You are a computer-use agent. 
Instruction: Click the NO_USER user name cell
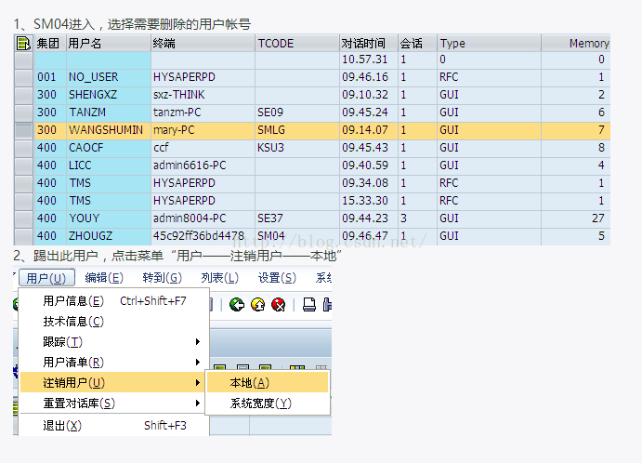[x=108, y=77]
